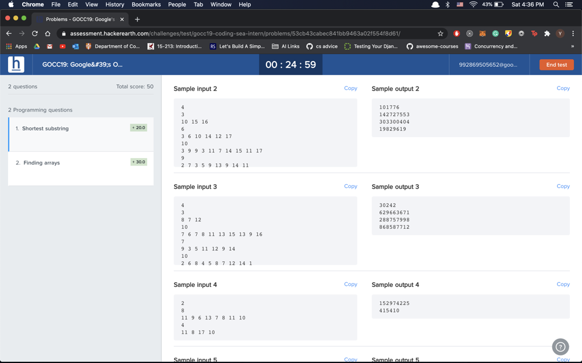Click the +20.0 score badge
Image resolution: width=582 pixels, height=363 pixels.
(139, 127)
